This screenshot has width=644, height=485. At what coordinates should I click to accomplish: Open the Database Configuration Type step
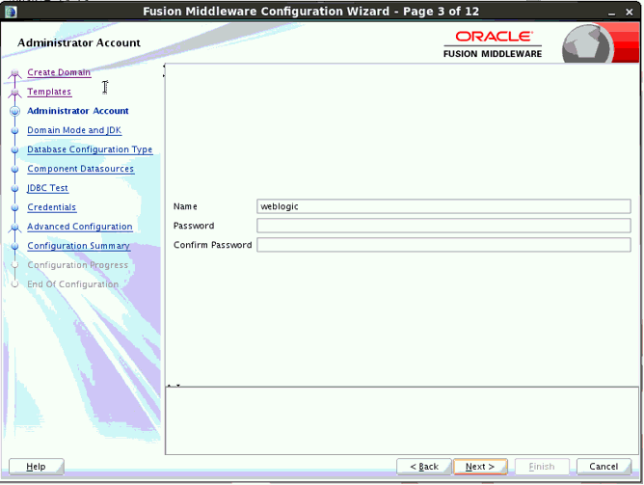(x=90, y=149)
